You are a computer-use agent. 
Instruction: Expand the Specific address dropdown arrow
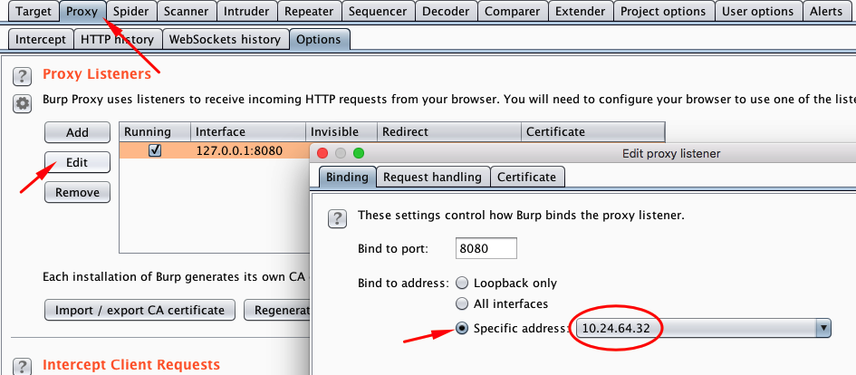(822, 328)
